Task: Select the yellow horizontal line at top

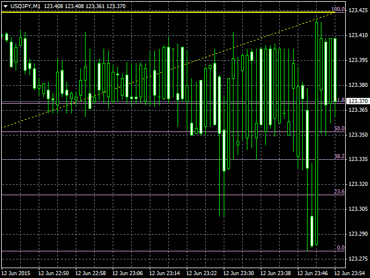Action: [173, 12]
